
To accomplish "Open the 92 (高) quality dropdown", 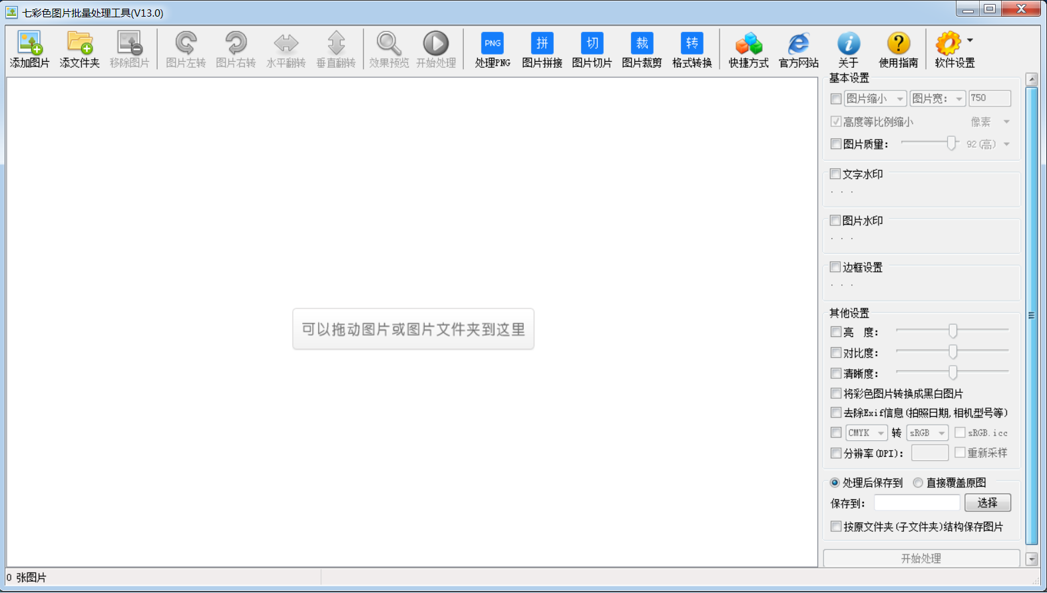I will [988, 144].
